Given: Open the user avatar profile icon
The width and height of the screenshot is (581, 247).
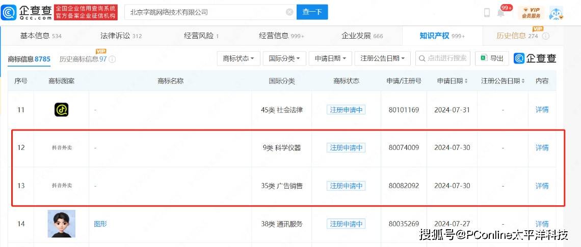Looking at the screenshot, I should coord(556,13).
